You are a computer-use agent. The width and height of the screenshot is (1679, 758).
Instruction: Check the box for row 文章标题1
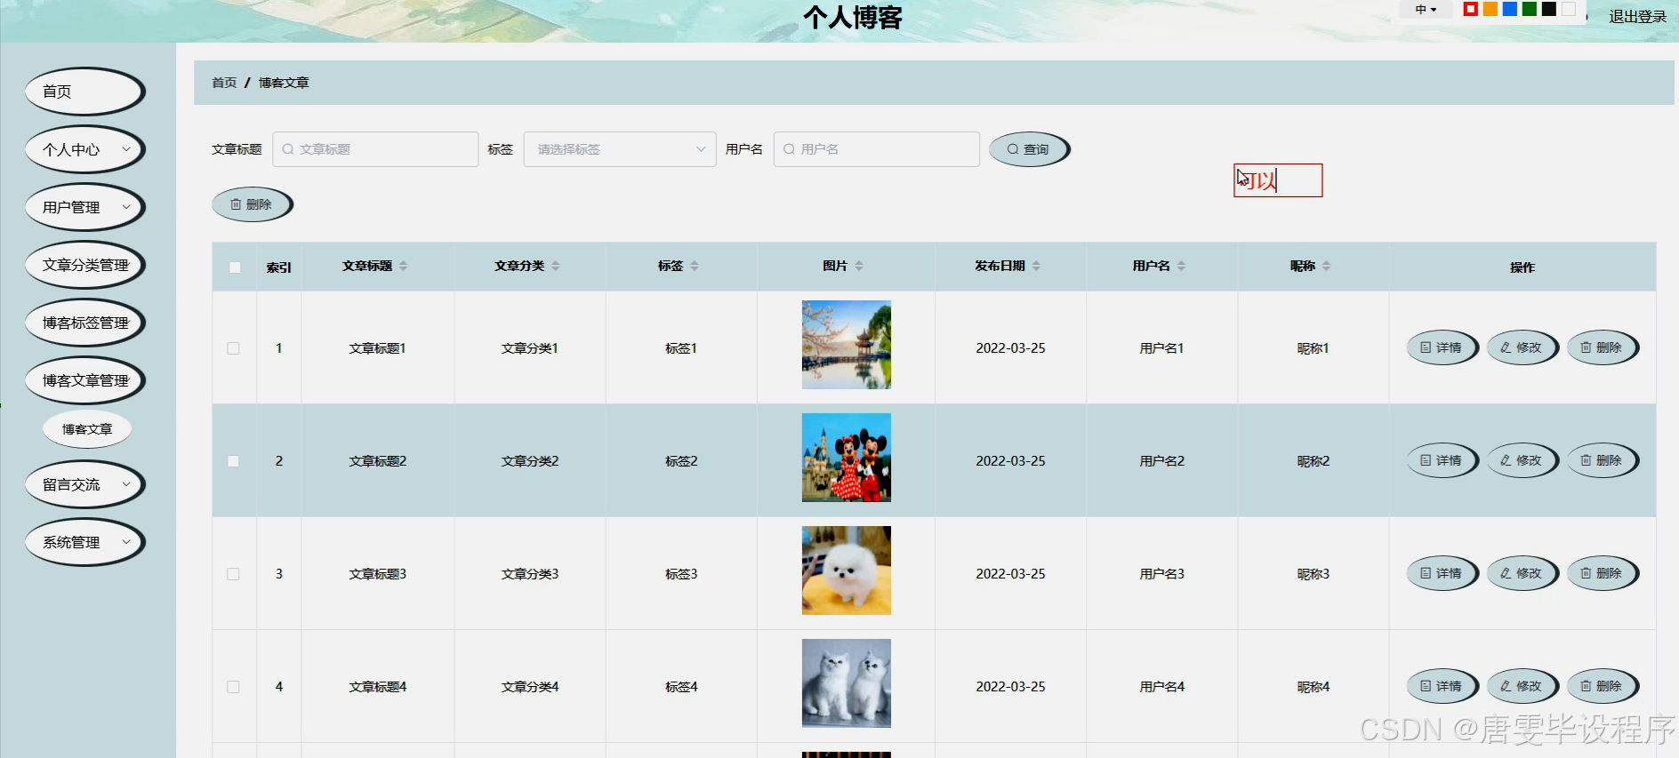(233, 348)
